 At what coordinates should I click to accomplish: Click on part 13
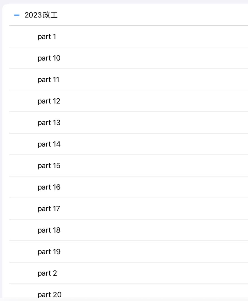[x=129, y=122]
